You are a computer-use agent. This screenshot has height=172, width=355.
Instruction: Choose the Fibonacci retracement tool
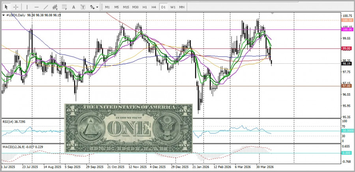tap(64, 7)
